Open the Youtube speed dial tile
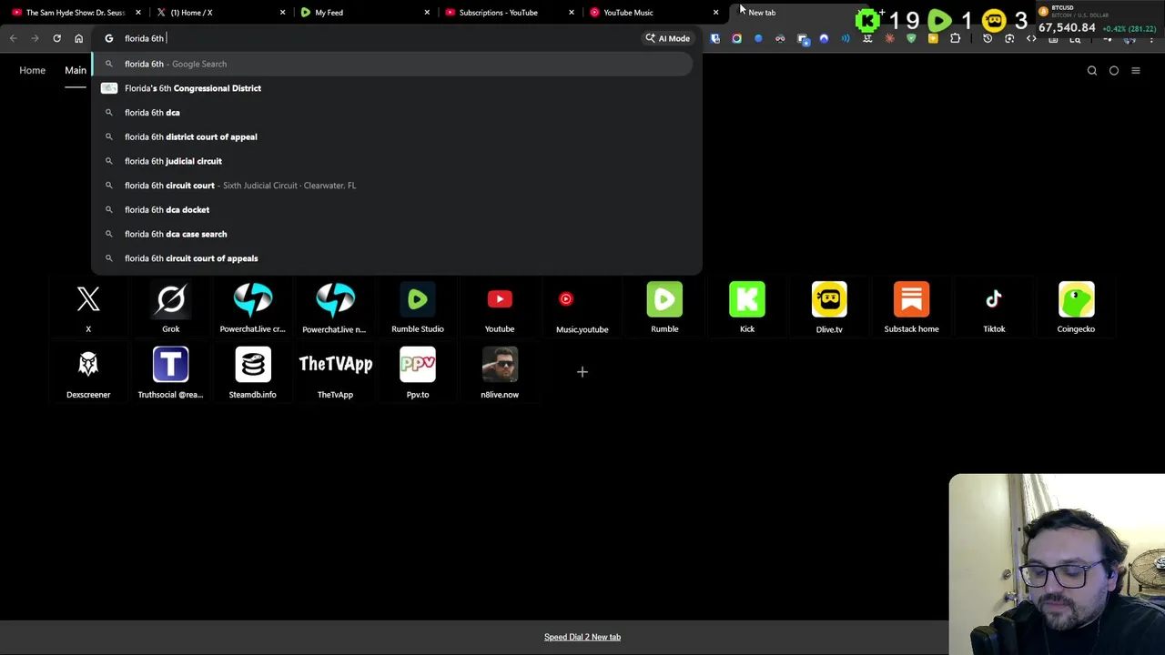The image size is (1165, 655). (x=500, y=307)
